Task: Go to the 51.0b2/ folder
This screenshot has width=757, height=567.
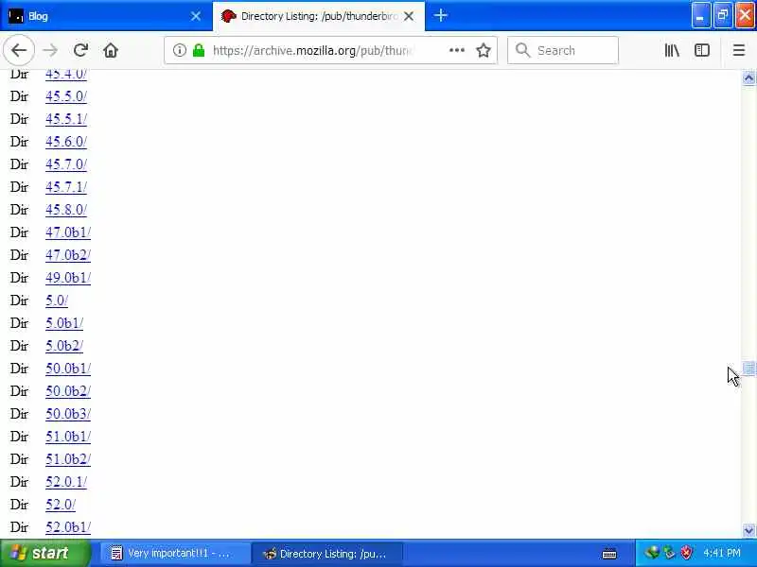Action: (x=68, y=458)
